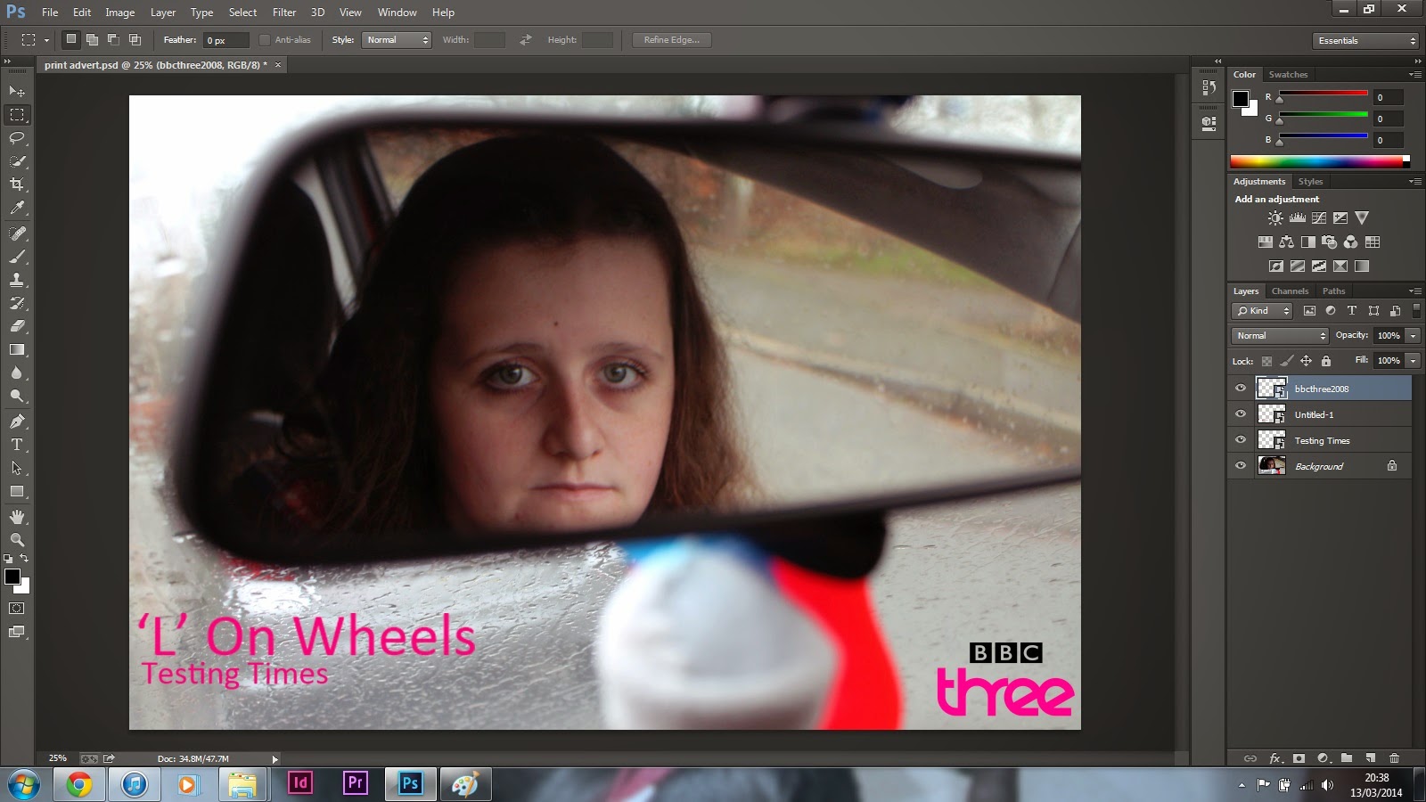Select the Brush tool
Image resolution: width=1426 pixels, height=802 pixels.
(17, 257)
